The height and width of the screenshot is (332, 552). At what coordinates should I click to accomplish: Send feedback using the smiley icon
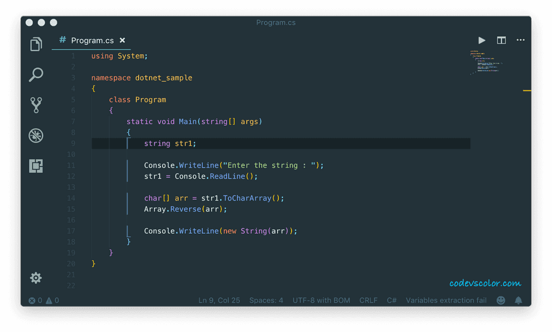(500, 300)
